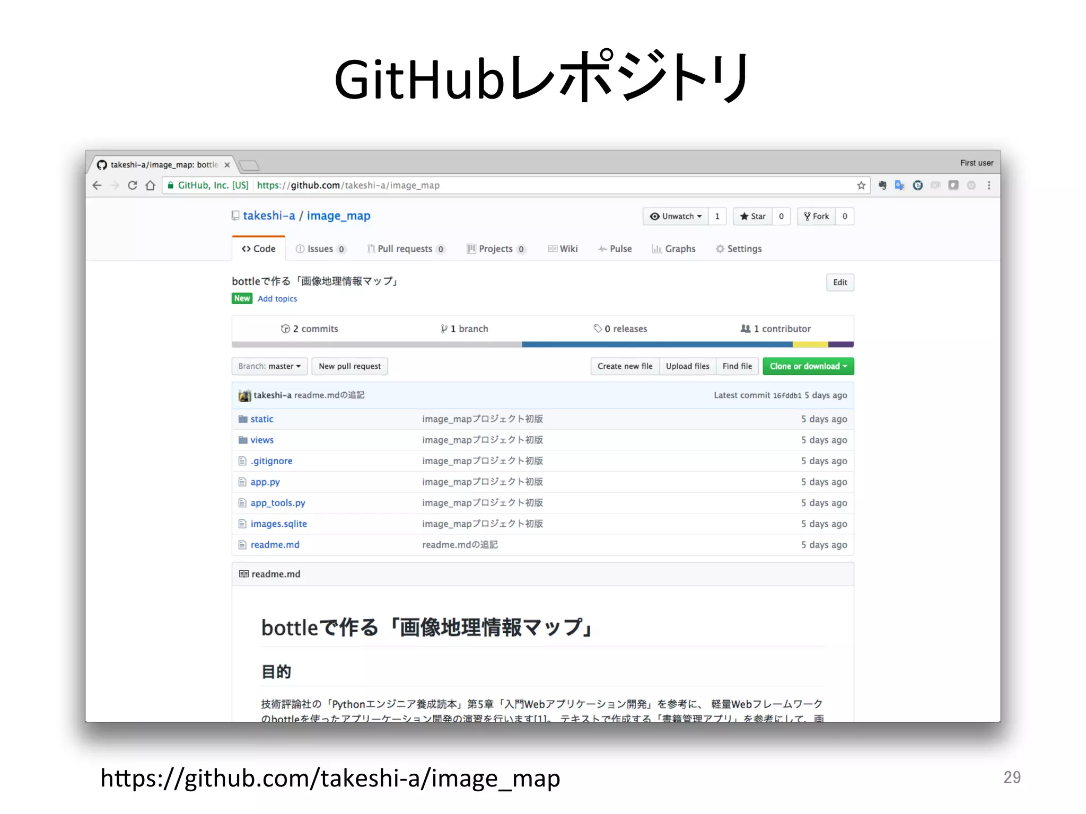Bookmark page with the star icon
Screen dimensions: 1086x814
pos(861,185)
